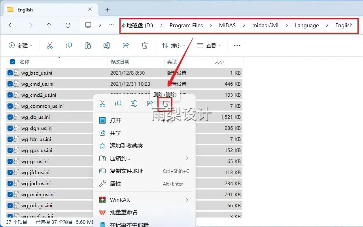
Task: Click Program Files in the address path
Action: point(186,25)
